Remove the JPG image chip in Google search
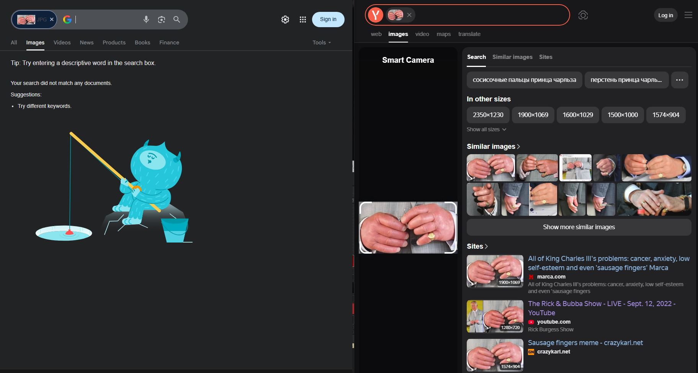This screenshot has height=373, width=698. coord(52,20)
